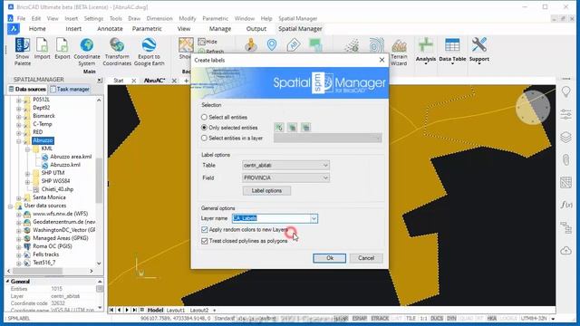Open the Data Table ribbon menu

(452, 51)
